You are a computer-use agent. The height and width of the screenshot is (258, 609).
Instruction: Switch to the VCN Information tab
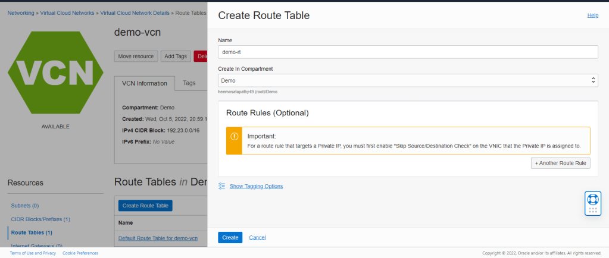point(145,84)
